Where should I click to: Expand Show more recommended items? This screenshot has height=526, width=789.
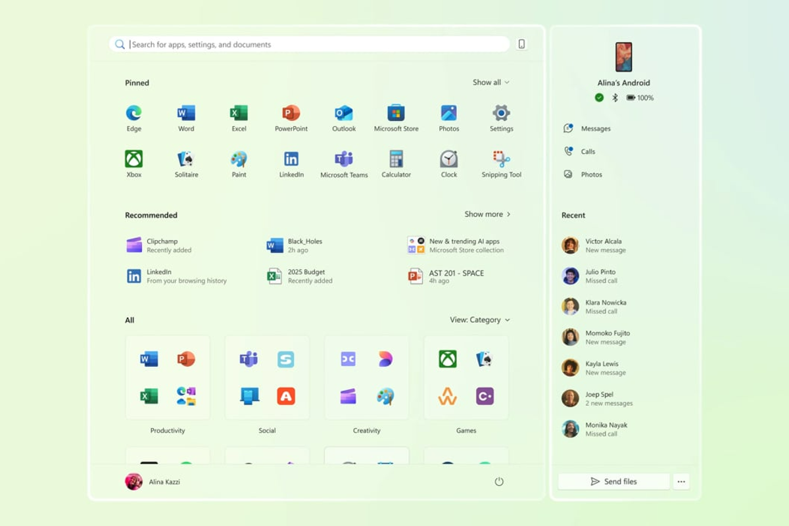(x=487, y=214)
